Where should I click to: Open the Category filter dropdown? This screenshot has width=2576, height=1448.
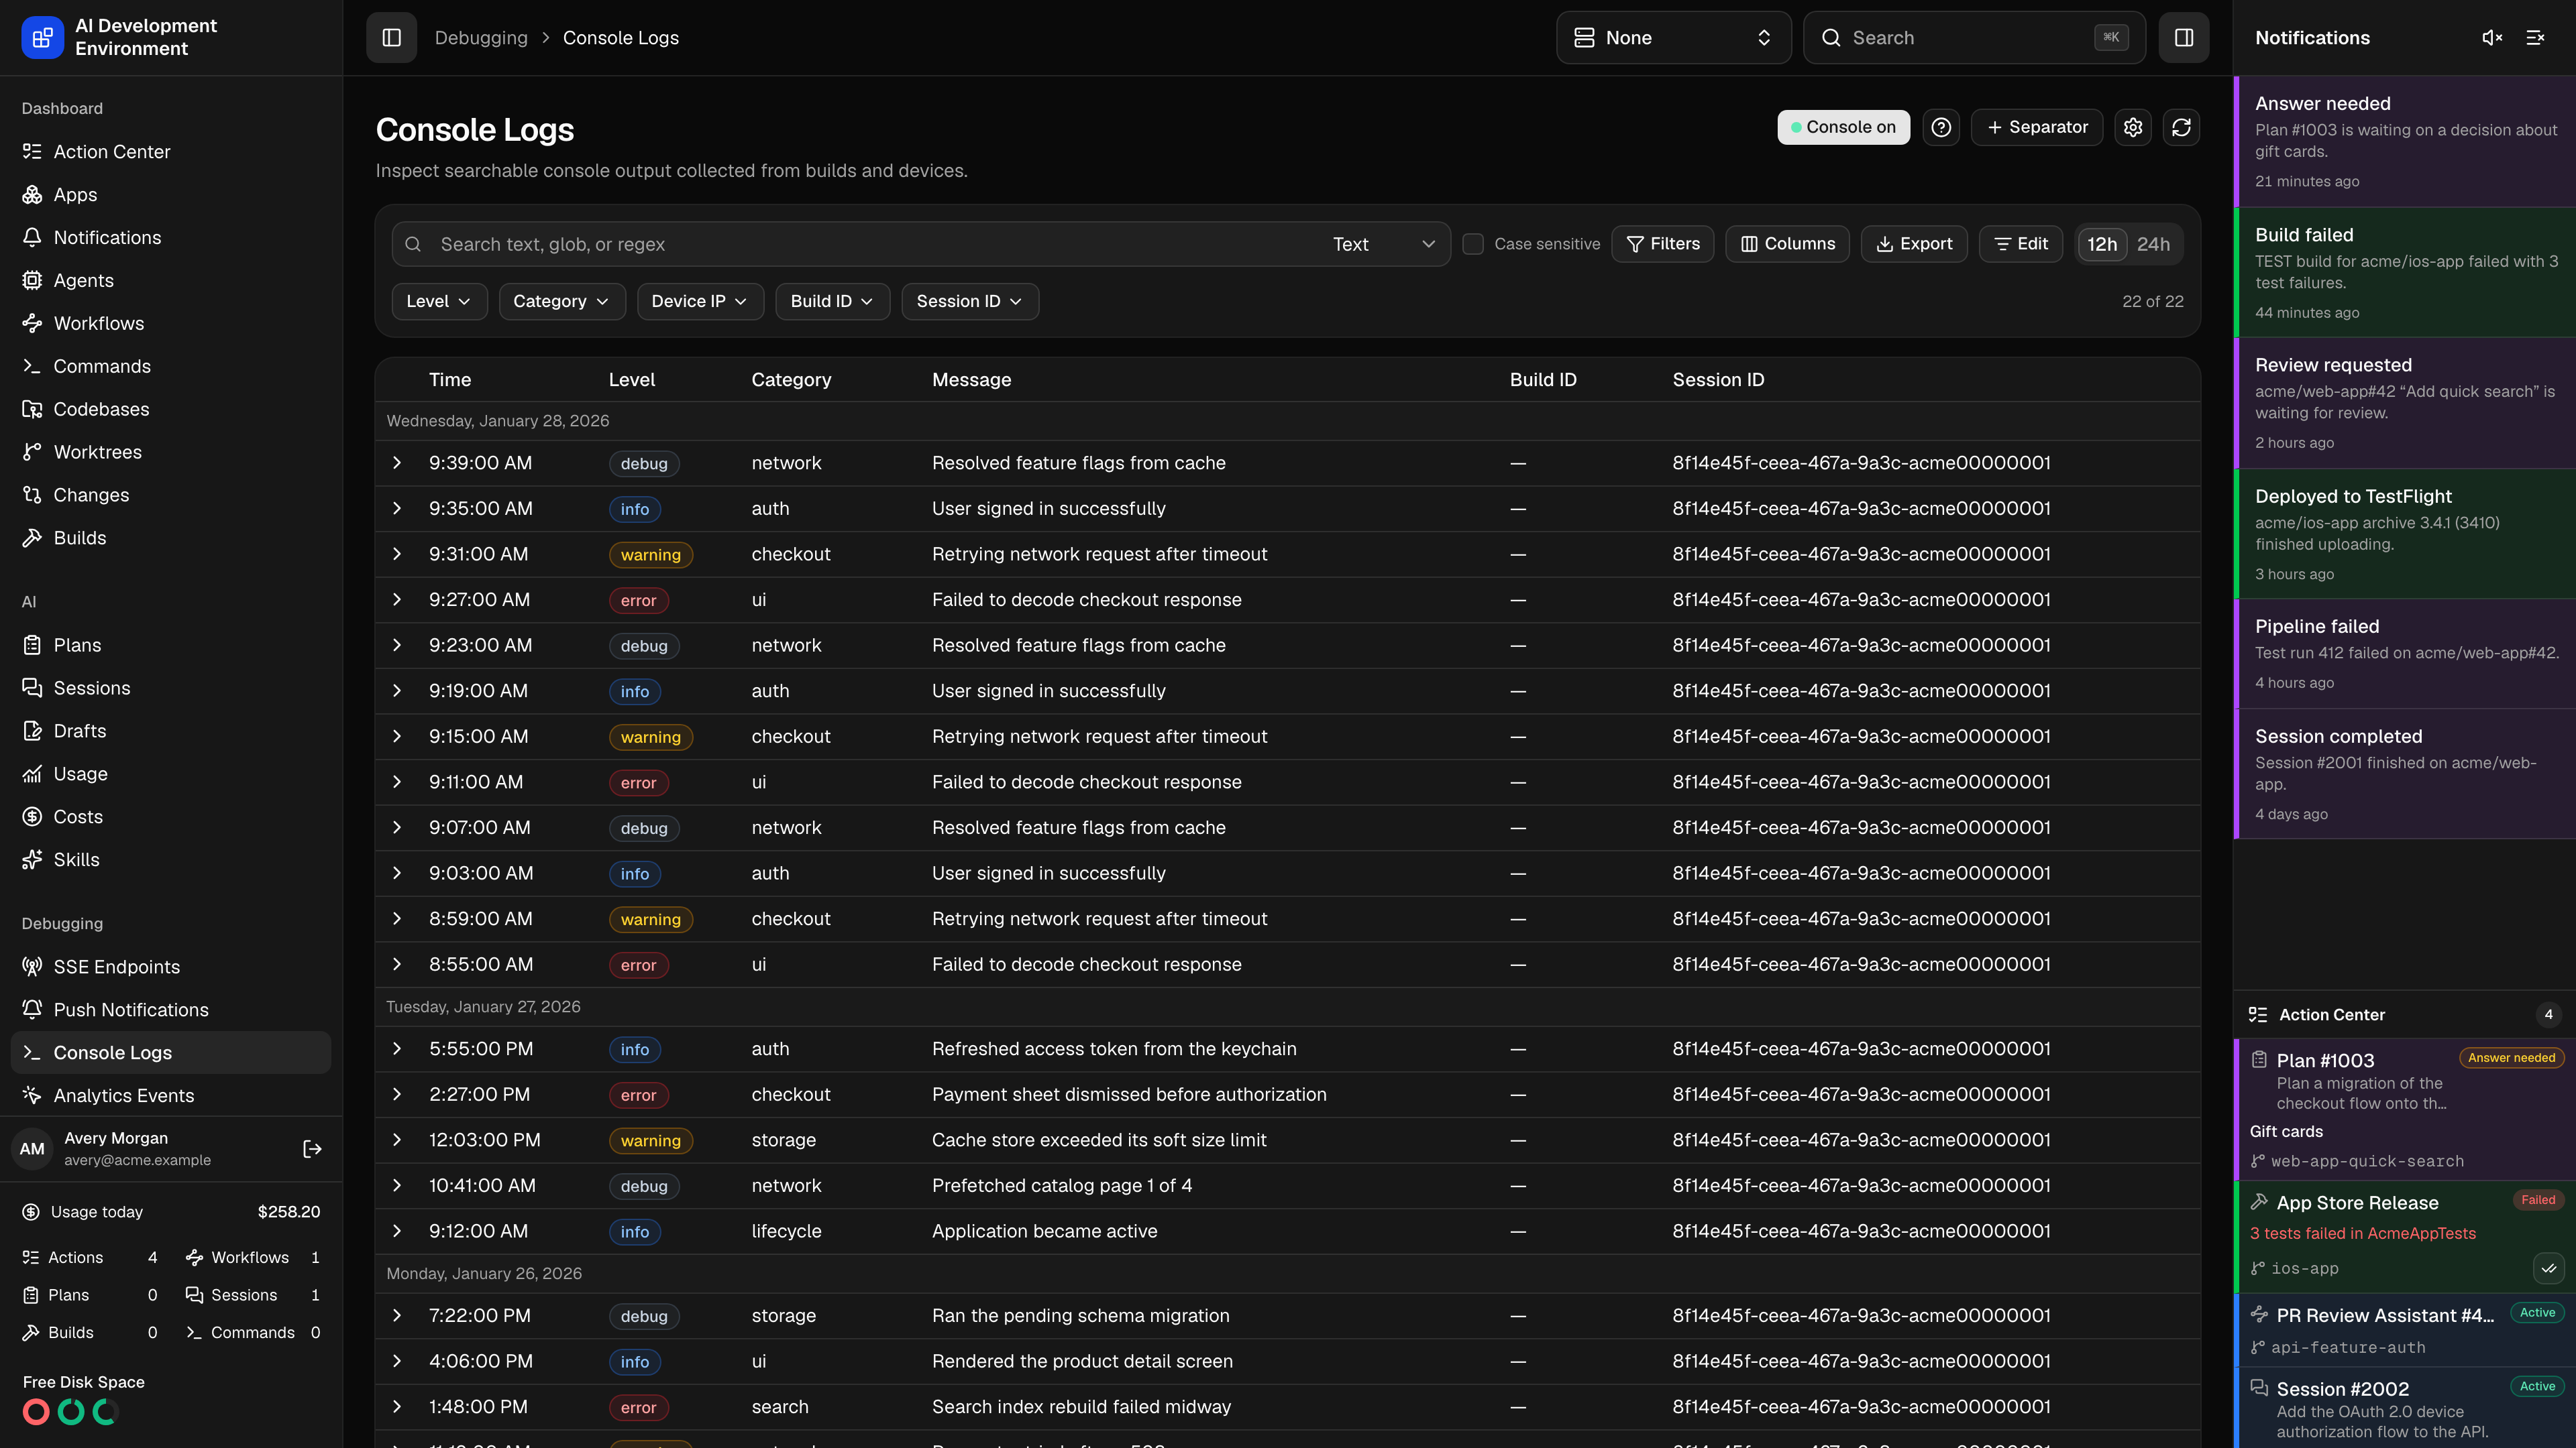coord(561,301)
